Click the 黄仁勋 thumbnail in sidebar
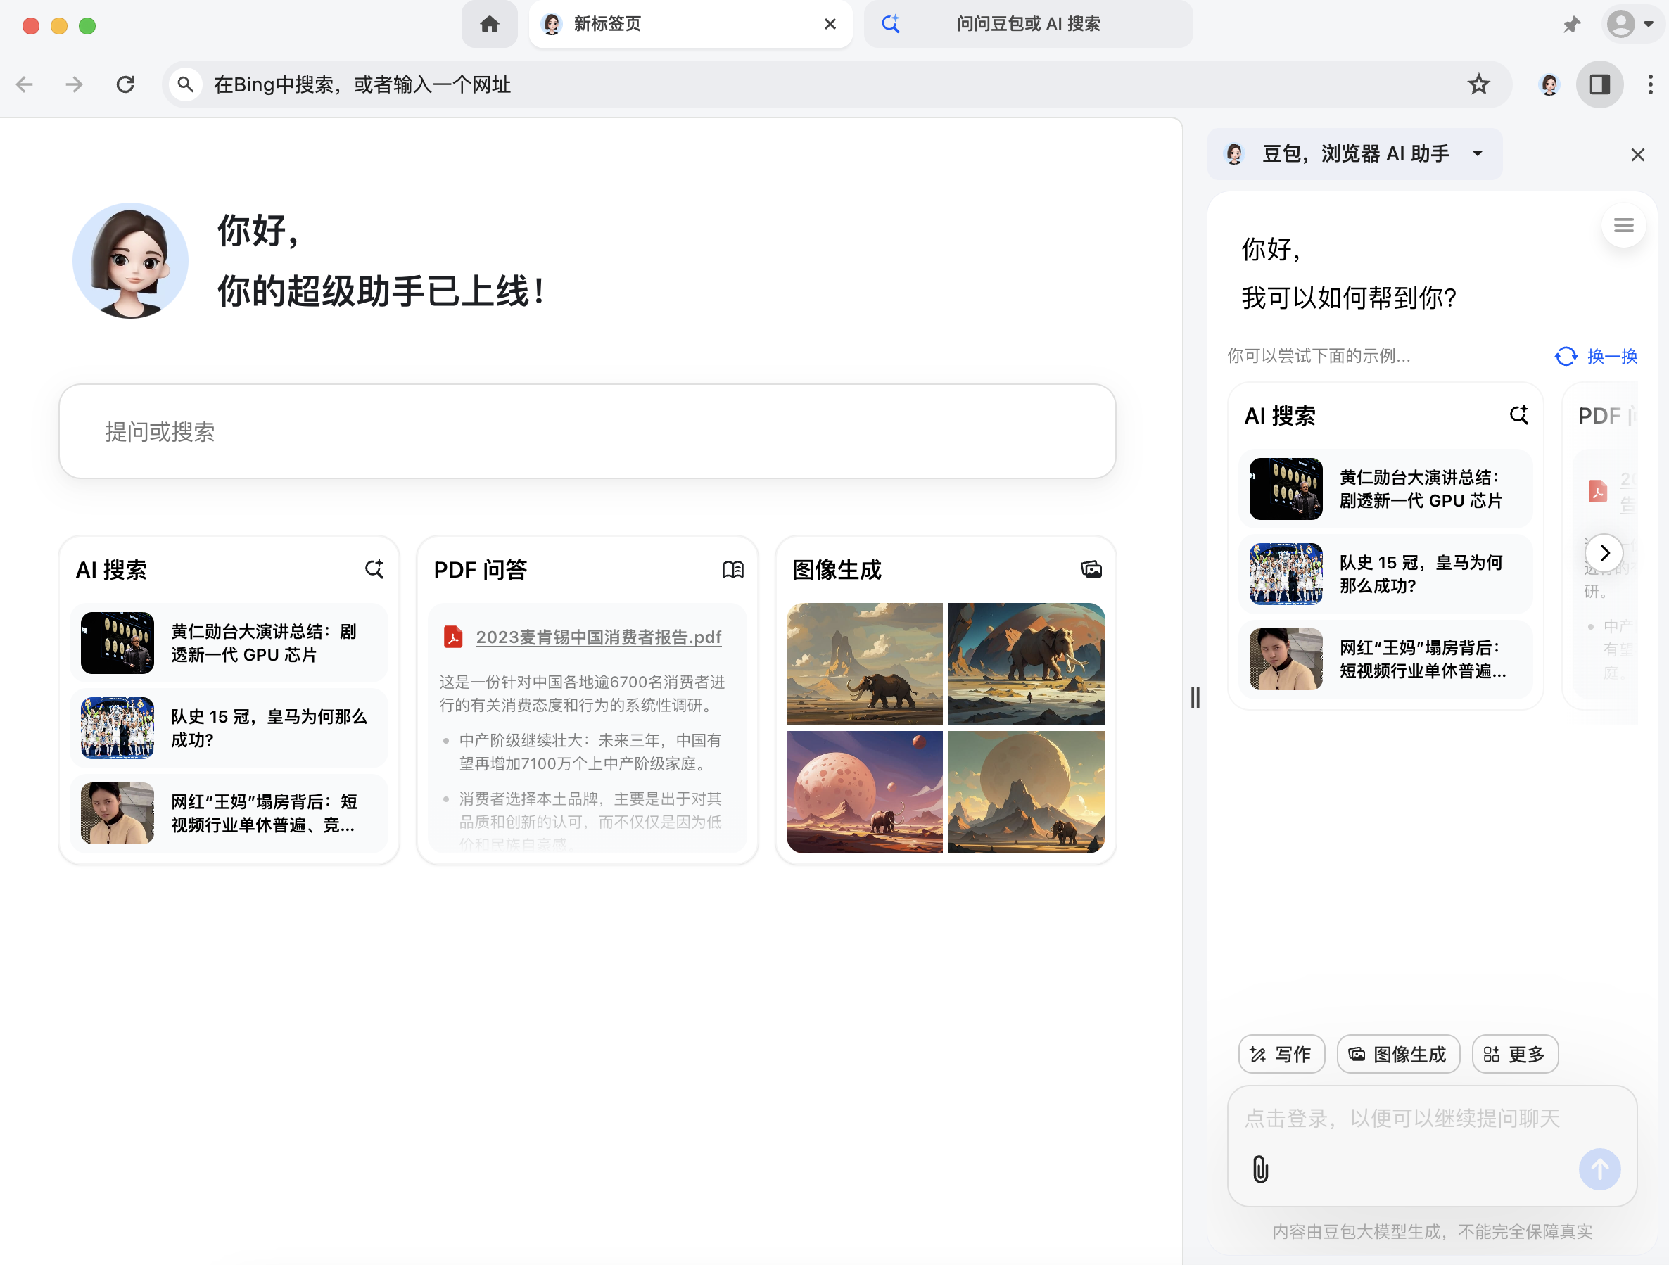 pyautogui.click(x=1286, y=489)
